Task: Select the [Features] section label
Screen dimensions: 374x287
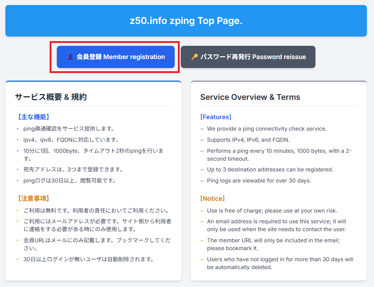Action: tap(216, 117)
